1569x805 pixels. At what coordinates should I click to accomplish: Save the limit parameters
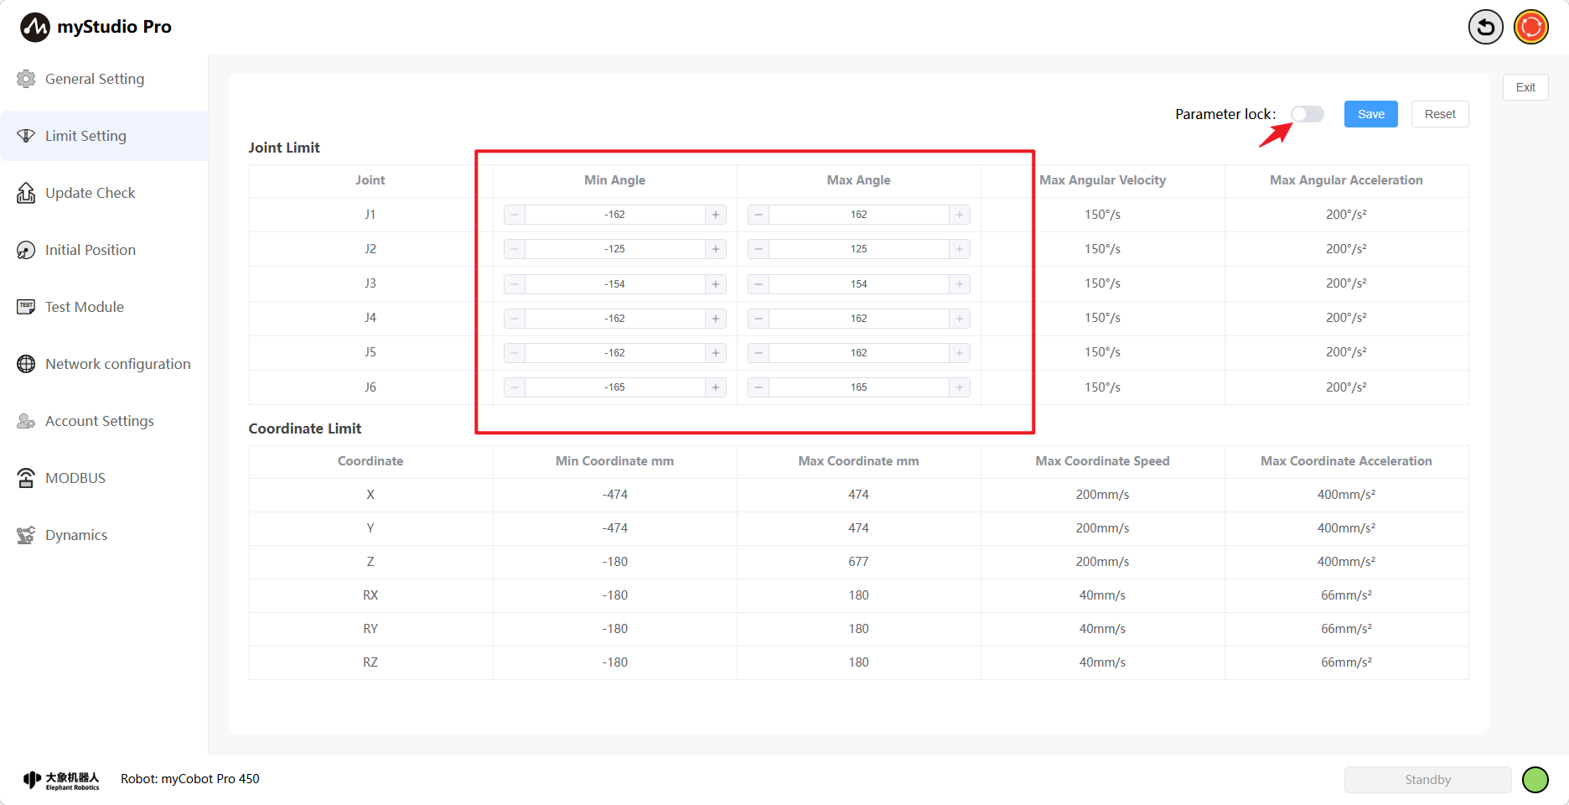pos(1370,114)
